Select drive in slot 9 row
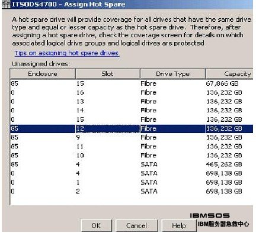Screen dimensions: 256x233 (132, 137)
